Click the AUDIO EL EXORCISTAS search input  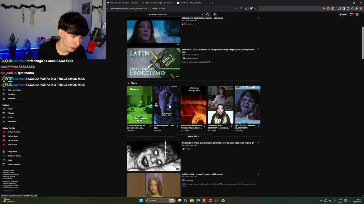click(174, 14)
